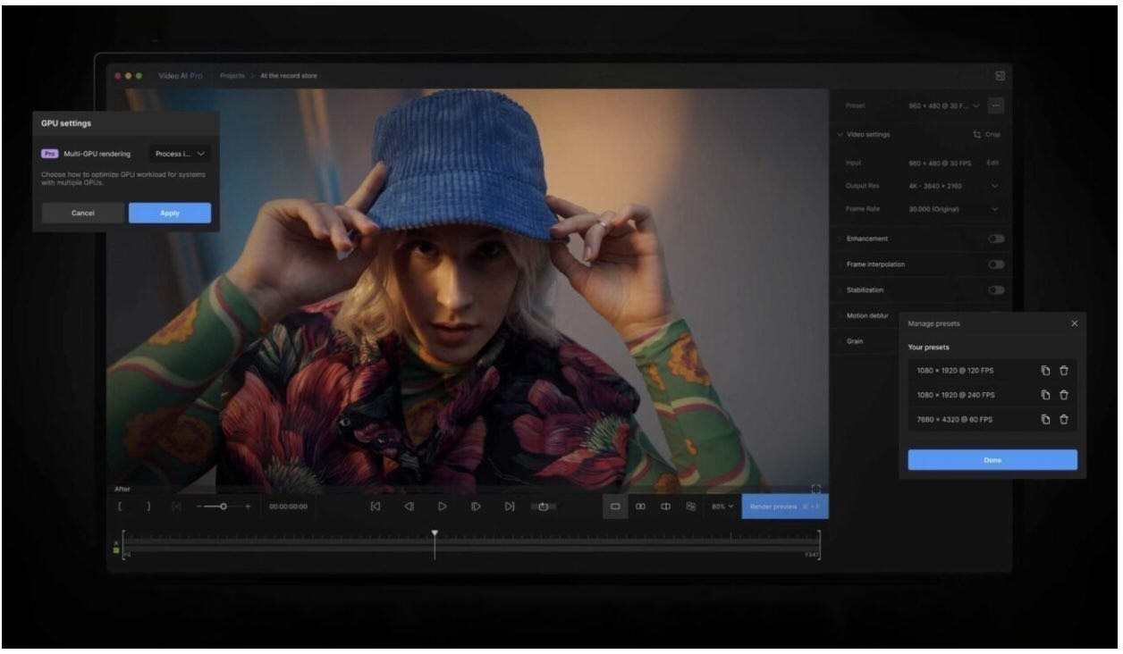Duplicate the 1080 × 1920 @ 120 FPS preset
Image resolution: width=1123 pixels, height=654 pixels.
pyautogui.click(x=1044, y=371)
